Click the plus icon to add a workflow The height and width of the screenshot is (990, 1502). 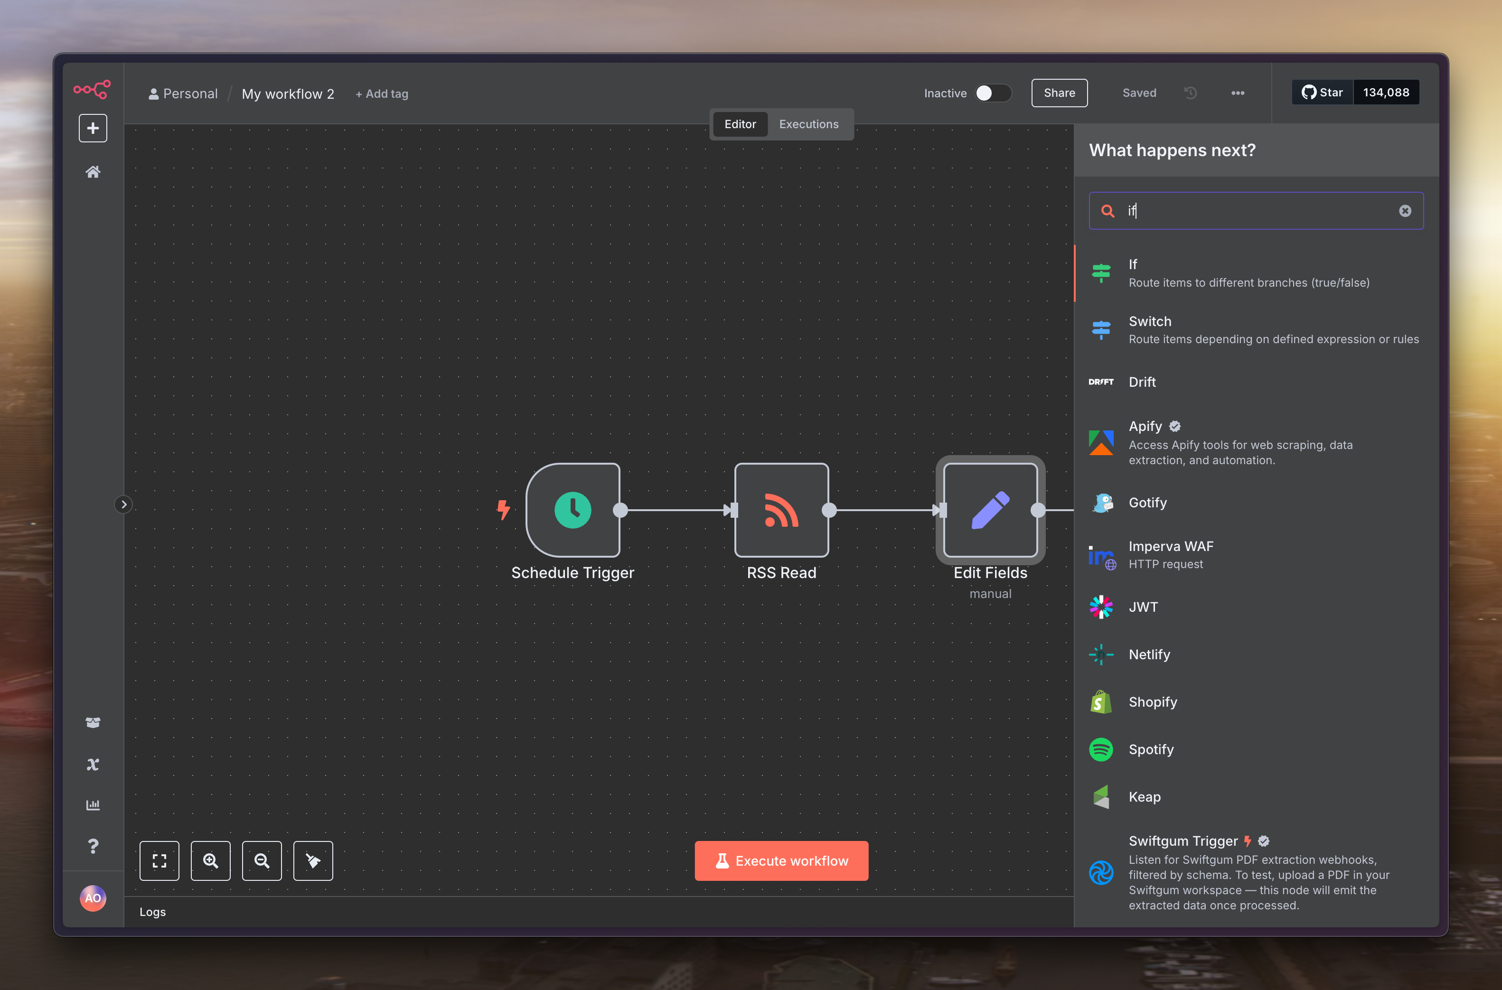pyautogui.click(x=93, y=128)
